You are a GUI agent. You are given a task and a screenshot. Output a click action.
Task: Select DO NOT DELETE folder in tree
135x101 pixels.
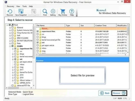point(25,41)
